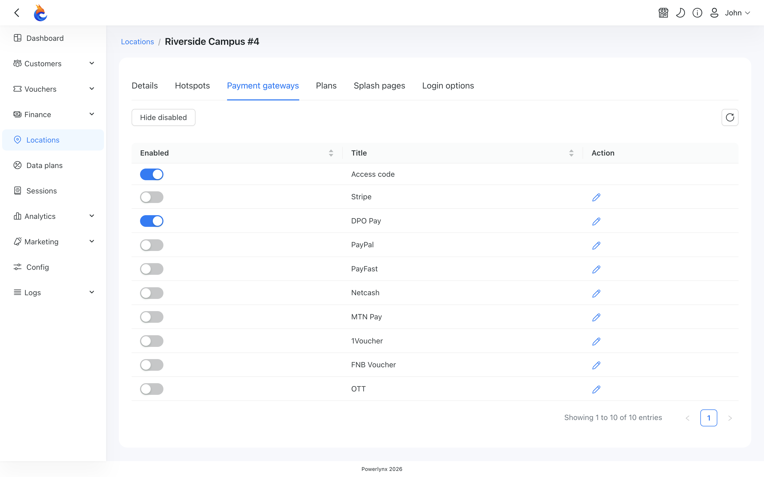Enable the PayFast toggle

(x=151, y=269)
